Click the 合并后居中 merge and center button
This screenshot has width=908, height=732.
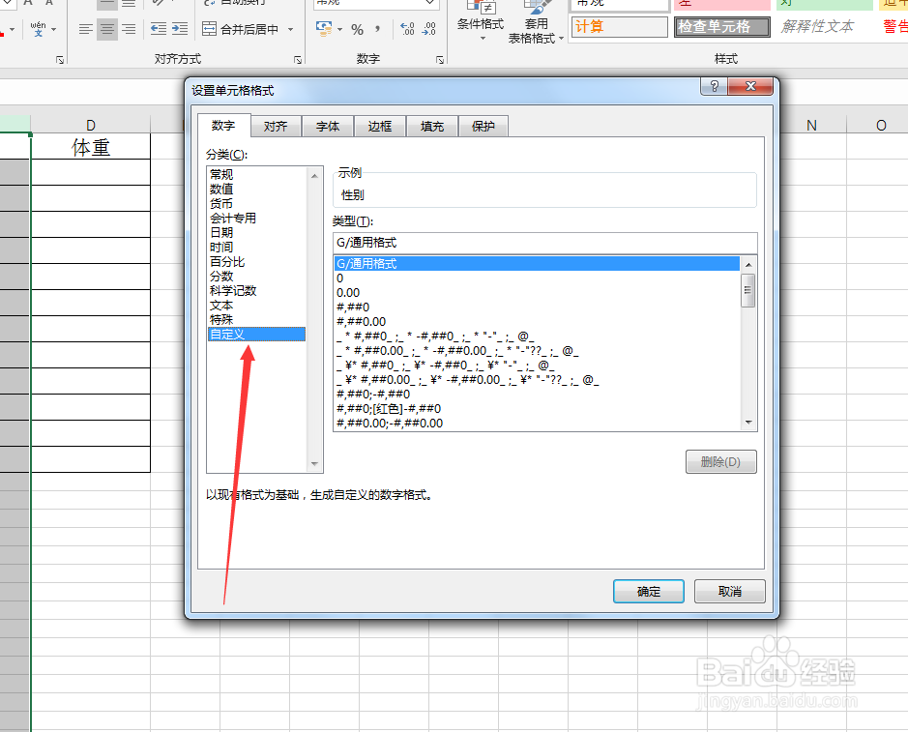(241, 29)
